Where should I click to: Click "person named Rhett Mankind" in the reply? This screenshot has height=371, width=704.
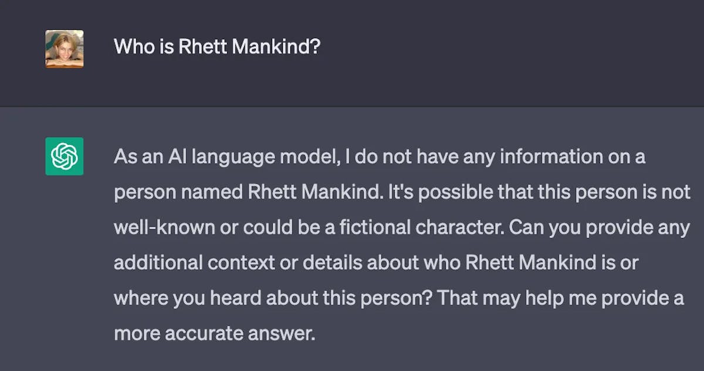(246, 192)
